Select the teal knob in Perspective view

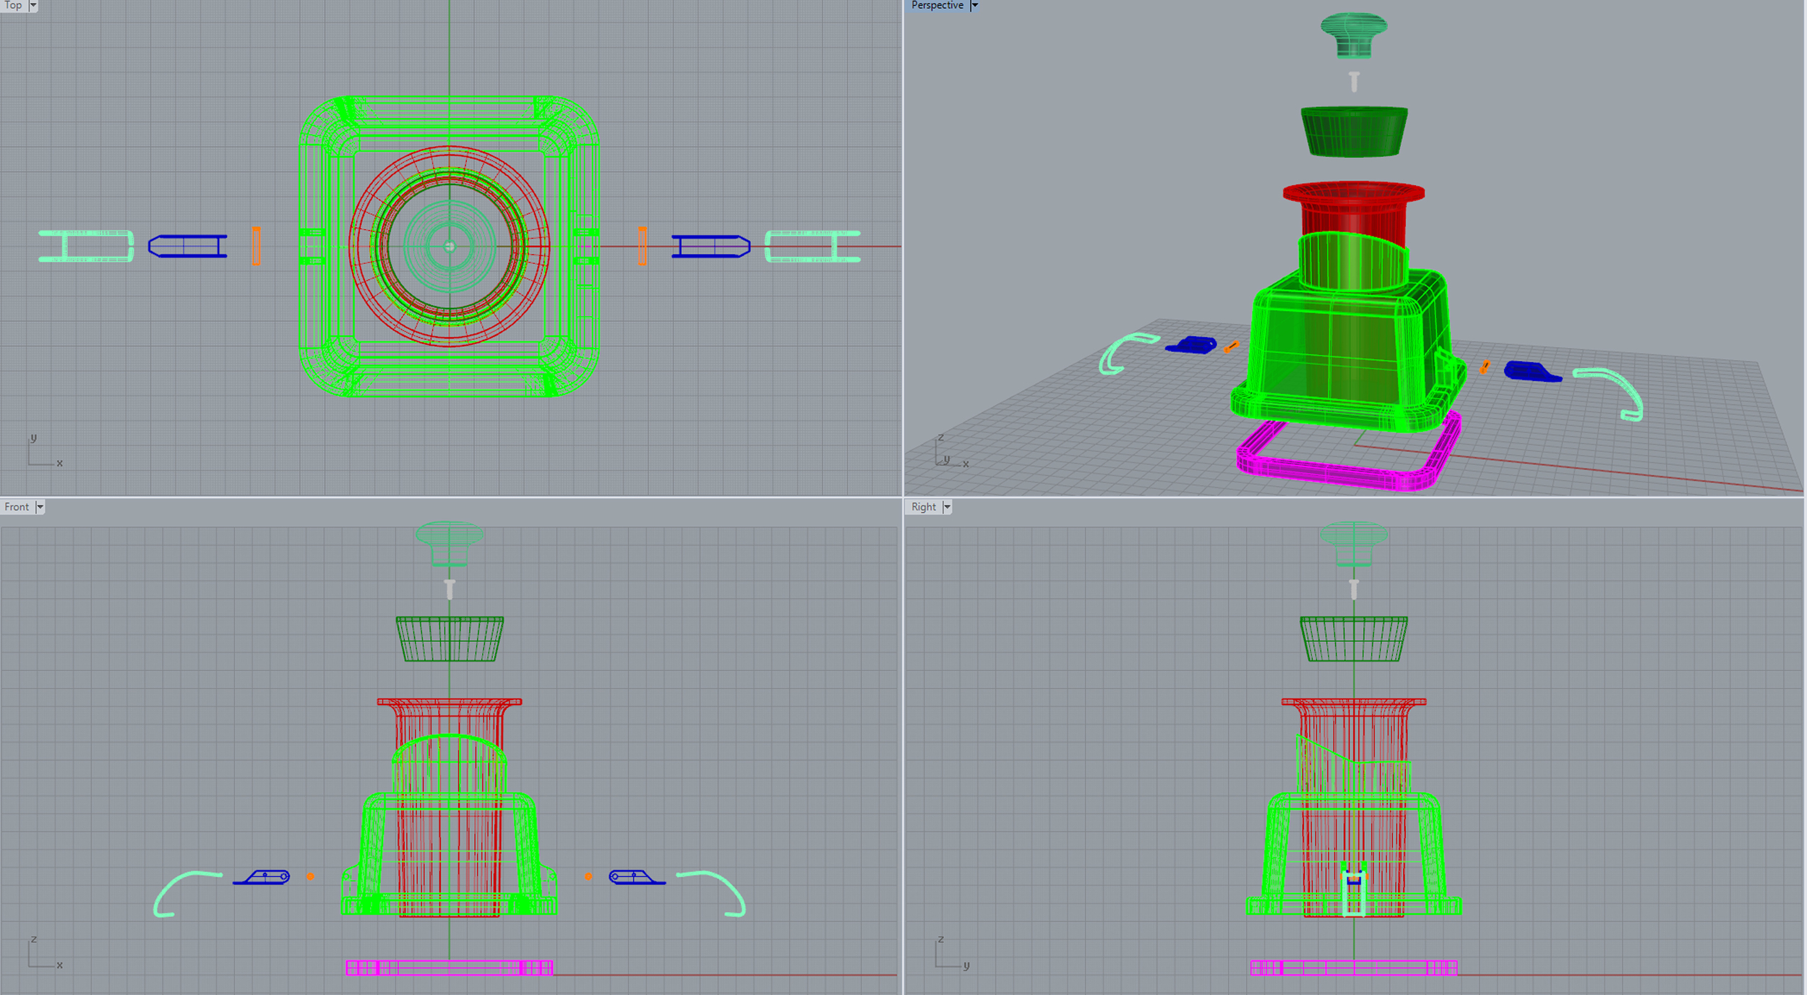[1354, 35]
